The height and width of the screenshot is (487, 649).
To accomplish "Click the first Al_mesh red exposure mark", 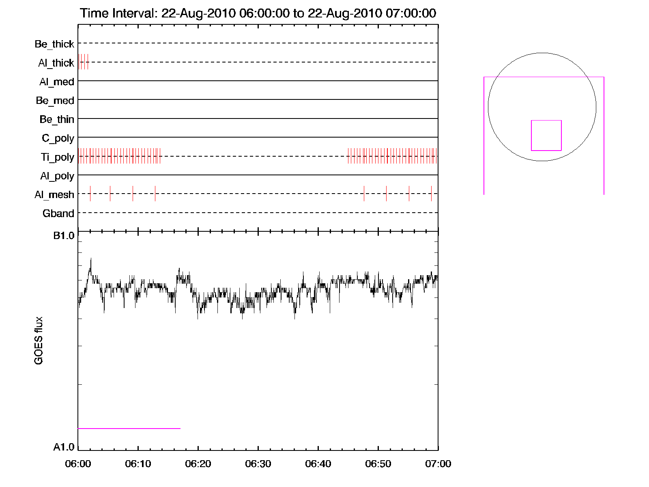I will [x=90, y=194].
